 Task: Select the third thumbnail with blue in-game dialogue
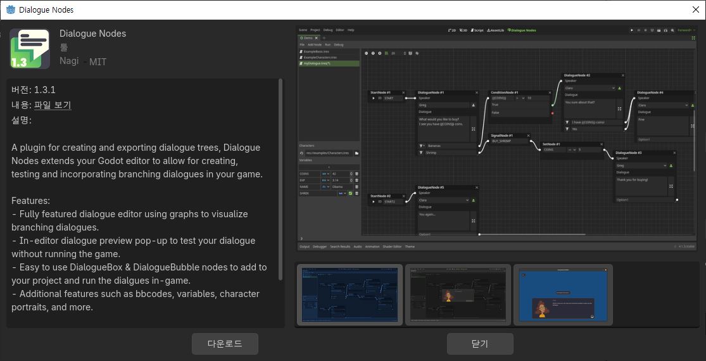(x=563, y=294)
